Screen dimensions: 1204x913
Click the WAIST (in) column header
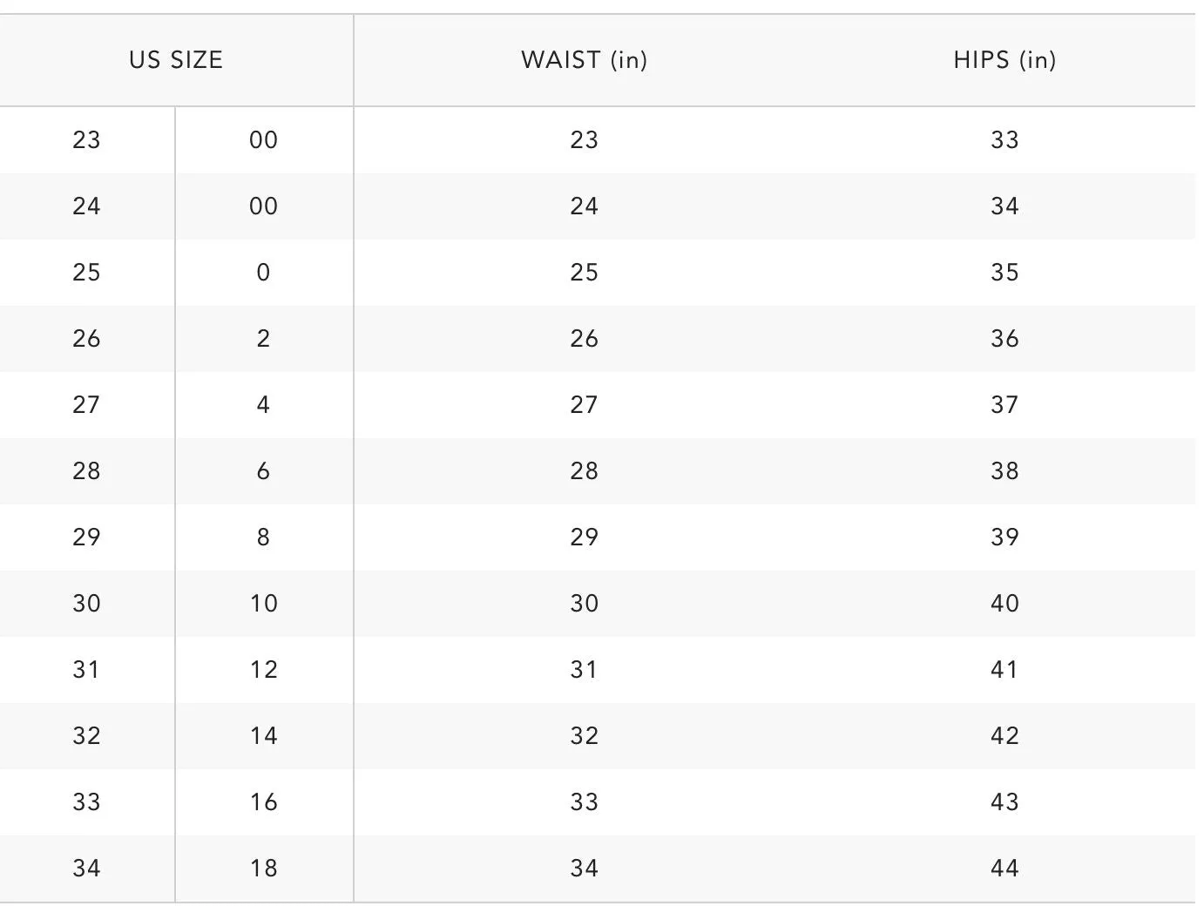[x=584, y=60]
